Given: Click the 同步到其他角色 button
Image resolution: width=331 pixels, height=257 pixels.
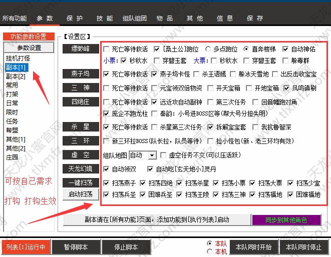Looking at the screenshot, I should coord(286,220).
